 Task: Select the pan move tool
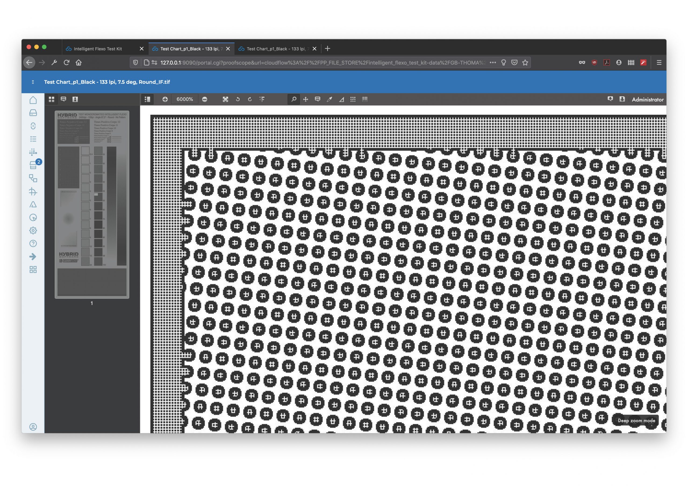(306, 99)
